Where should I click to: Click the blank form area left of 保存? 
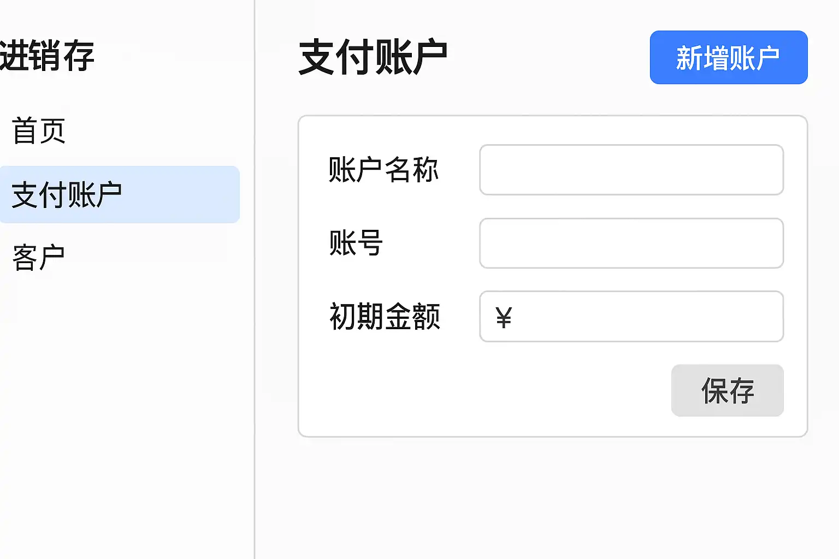[x=481, y=391]
